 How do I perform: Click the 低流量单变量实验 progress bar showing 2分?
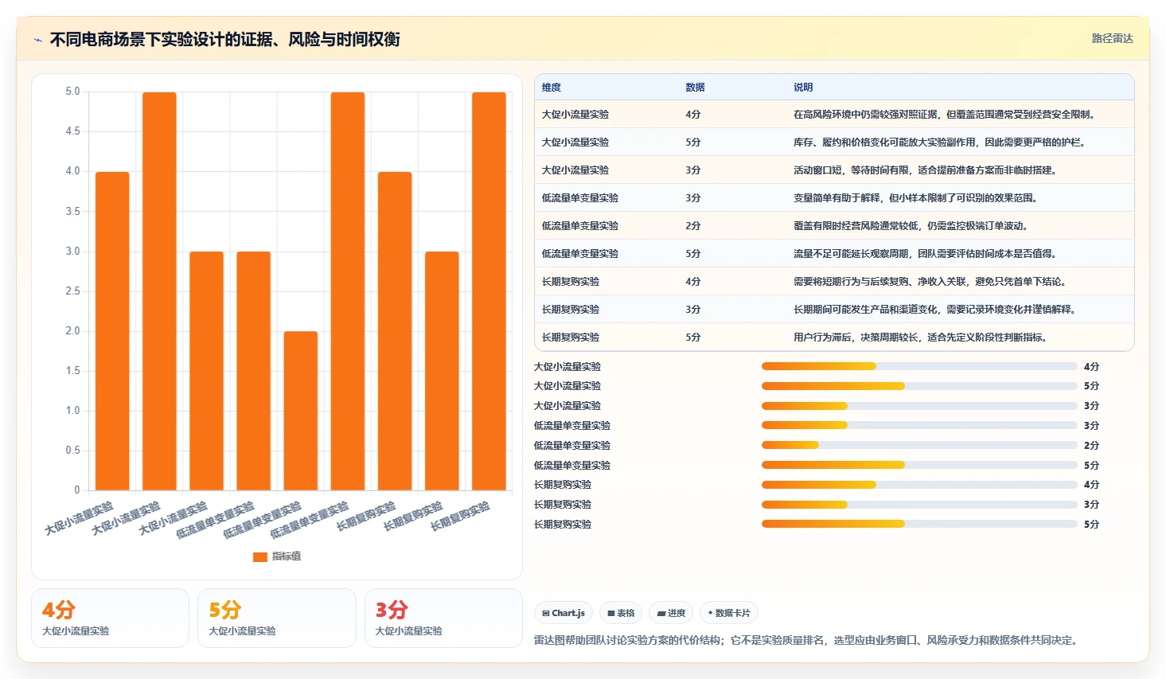pos(919,445)
